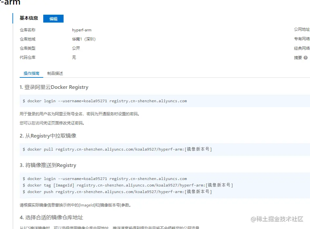Click the docker login command under step 3
This screenshot has height=229, width=310.
105,179
